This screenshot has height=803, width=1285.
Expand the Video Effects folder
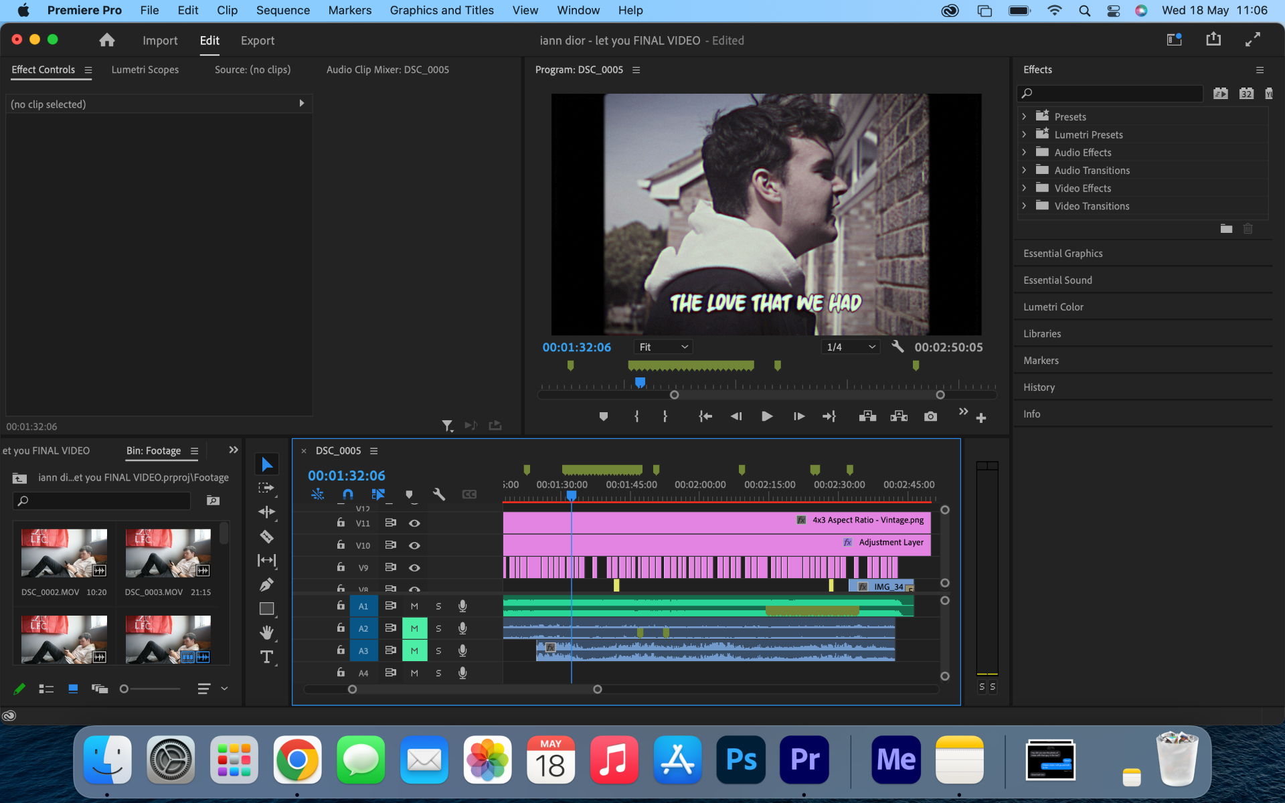click(1024, 188)
